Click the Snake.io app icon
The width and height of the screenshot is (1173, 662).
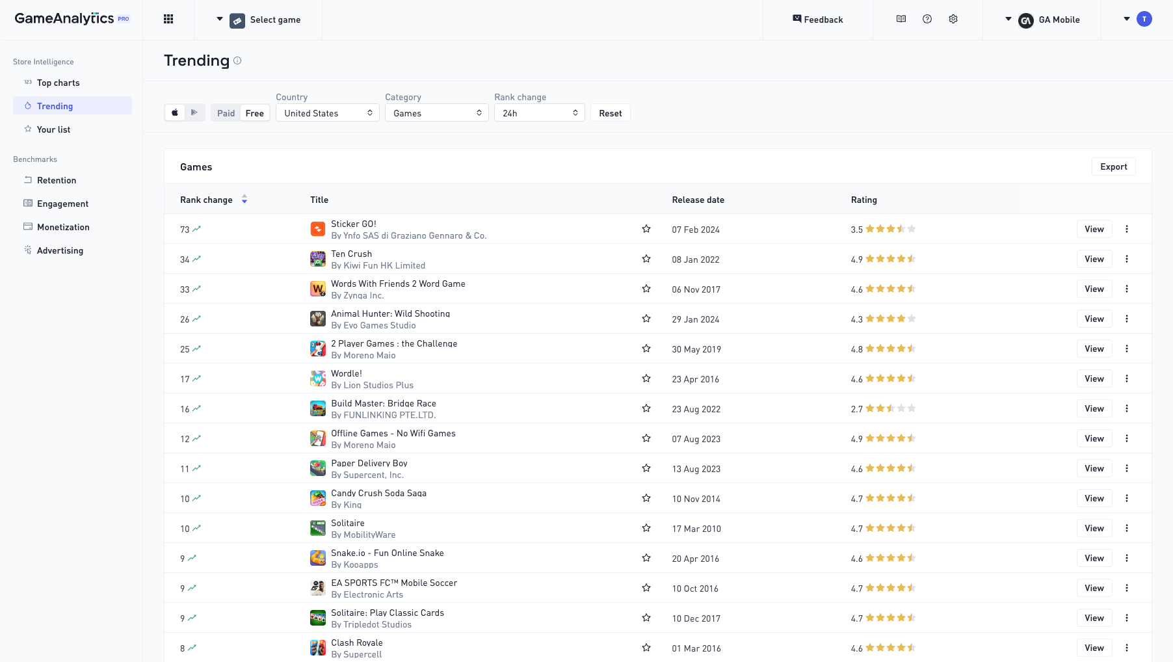pyautogui.click(x=318, y=558)
